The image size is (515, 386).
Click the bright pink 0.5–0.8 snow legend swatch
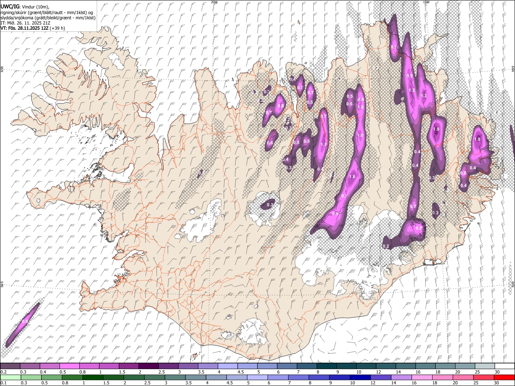pos(70,366)
